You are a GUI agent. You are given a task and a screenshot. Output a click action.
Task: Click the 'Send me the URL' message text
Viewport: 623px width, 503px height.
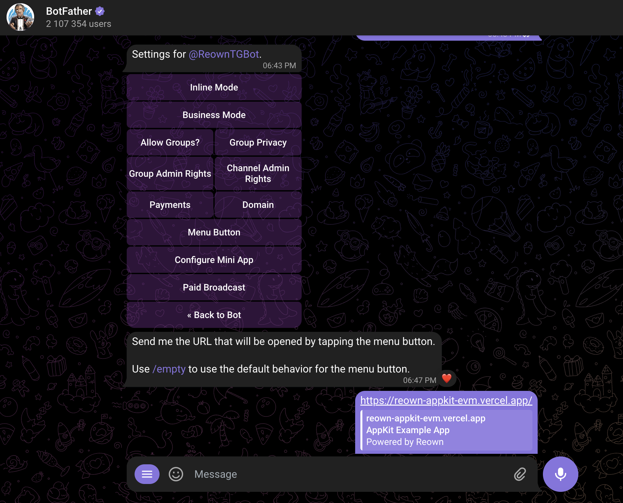tap(283, 342)
